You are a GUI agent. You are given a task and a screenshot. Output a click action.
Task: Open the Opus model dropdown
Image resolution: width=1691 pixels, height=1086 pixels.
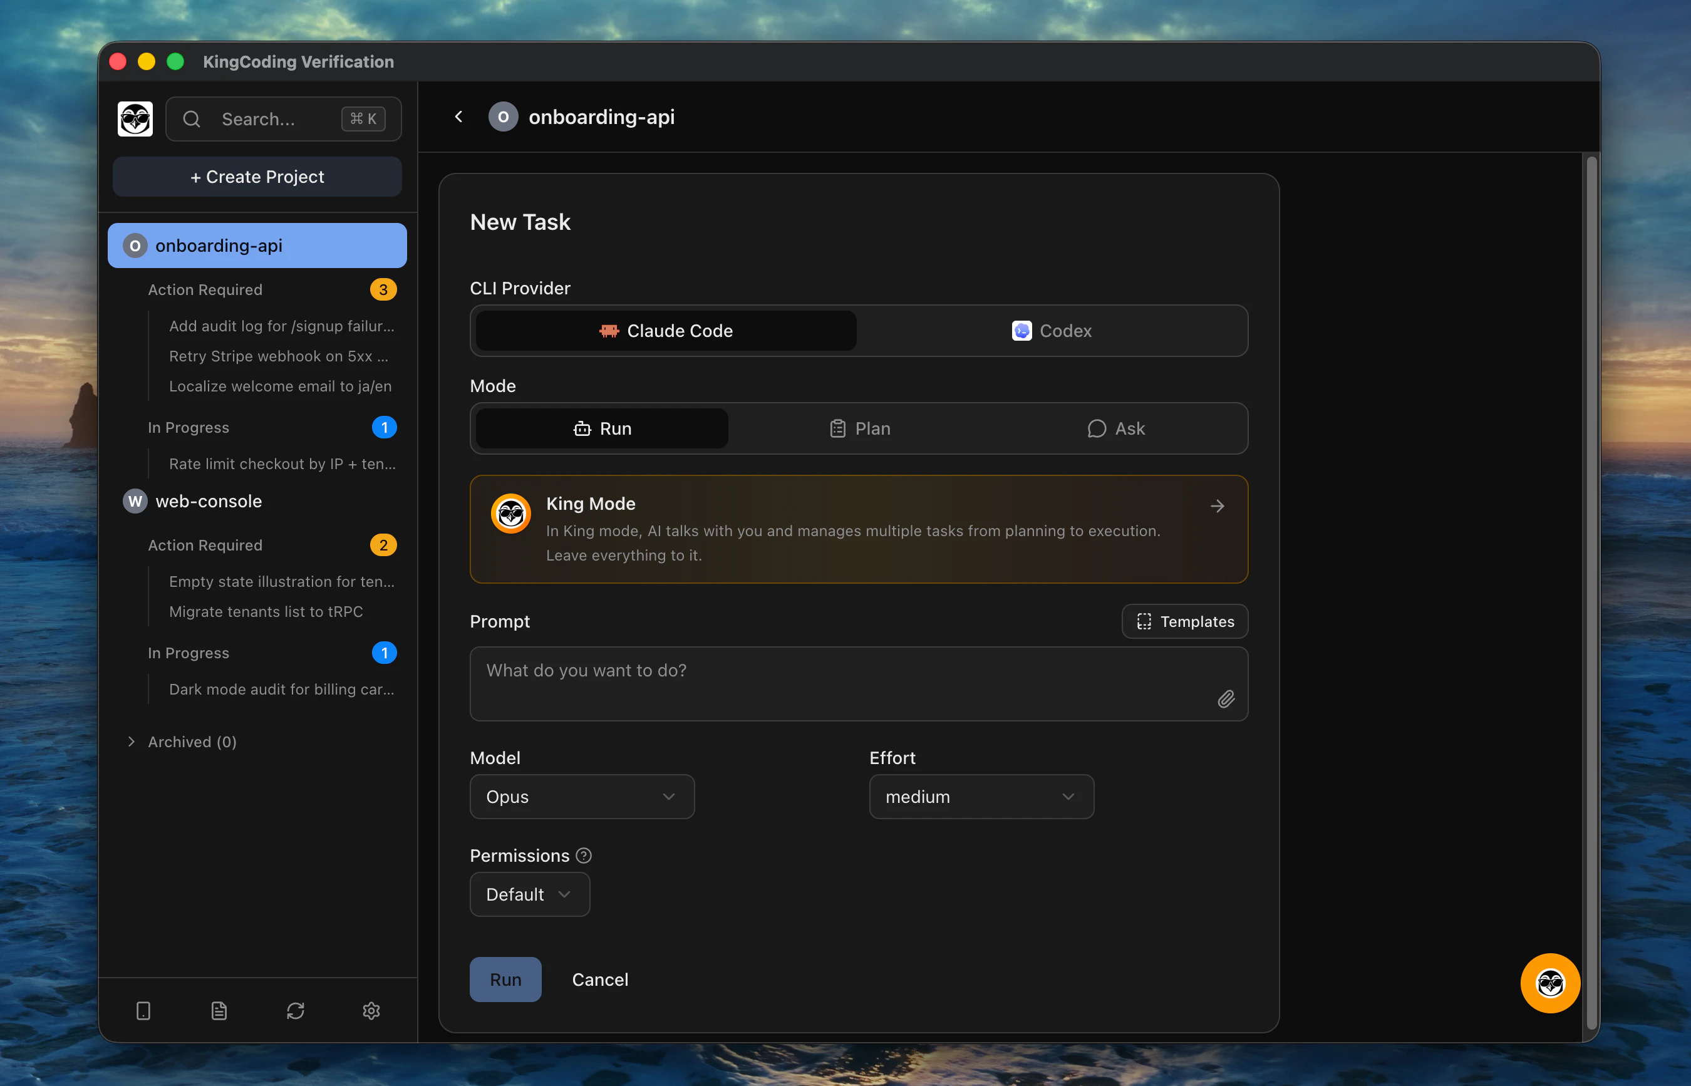tap(581, 796)
